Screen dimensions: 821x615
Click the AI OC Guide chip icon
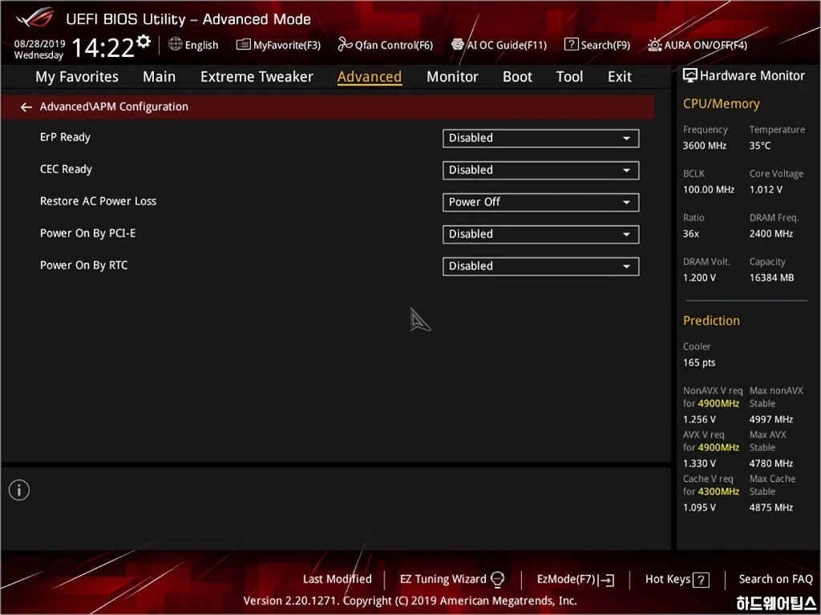[458, 45]
